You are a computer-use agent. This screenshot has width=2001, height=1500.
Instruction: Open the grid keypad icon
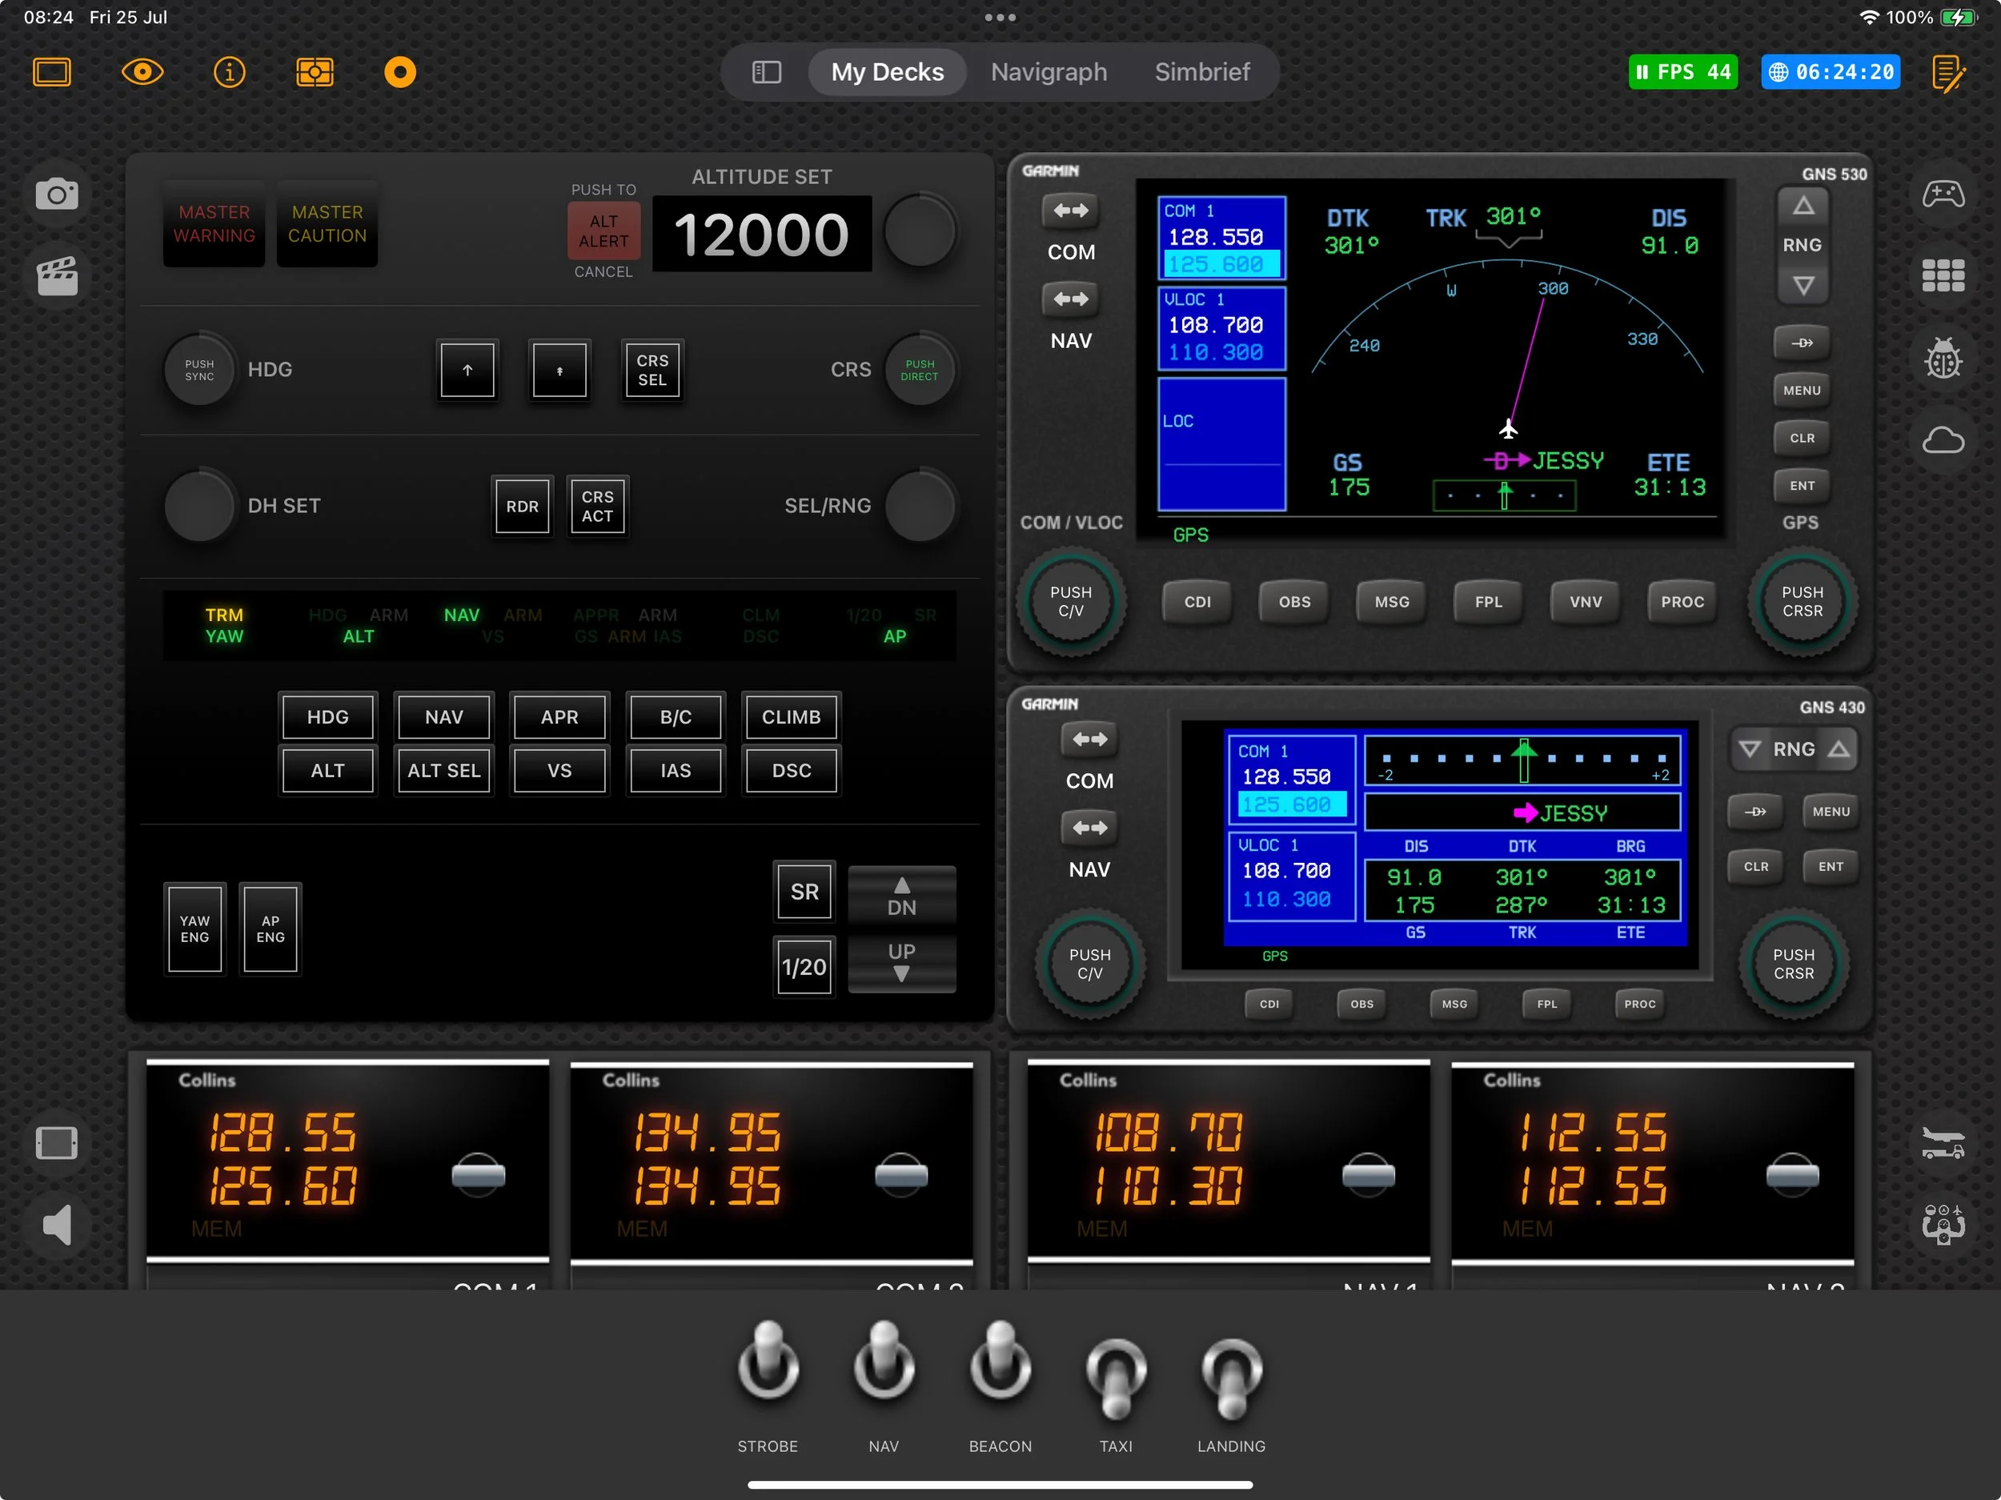coord(1943,275)
